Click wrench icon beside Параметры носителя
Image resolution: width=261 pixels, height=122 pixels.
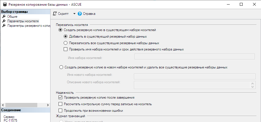coord(4,21)
